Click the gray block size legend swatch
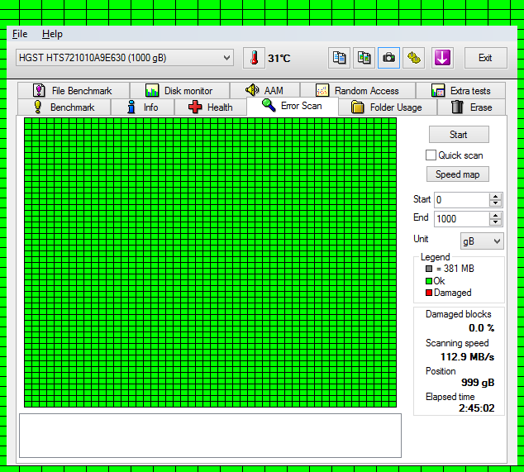The height and width of the screenshot is (472, 524). pos(429,269)
